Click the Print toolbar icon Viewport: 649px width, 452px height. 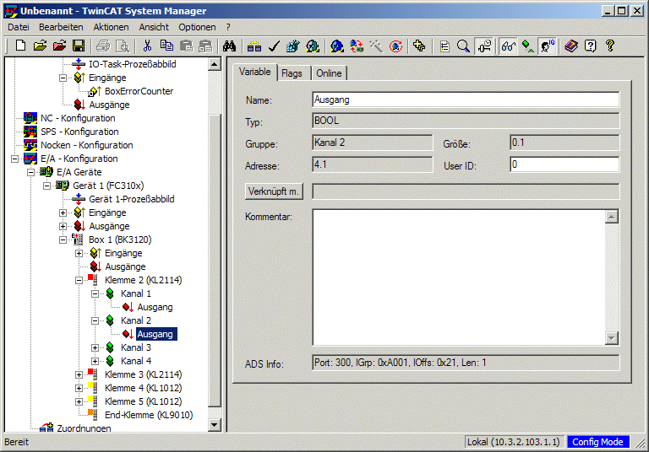point(103,46)
